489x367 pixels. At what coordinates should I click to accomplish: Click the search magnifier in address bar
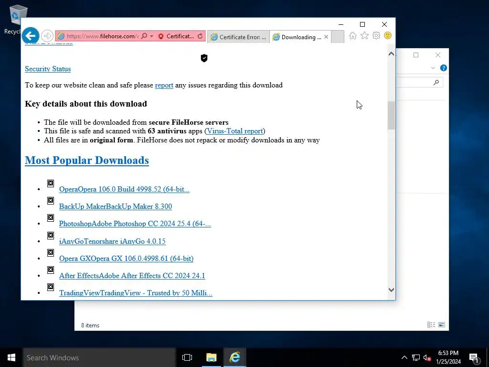click(144, 36)
